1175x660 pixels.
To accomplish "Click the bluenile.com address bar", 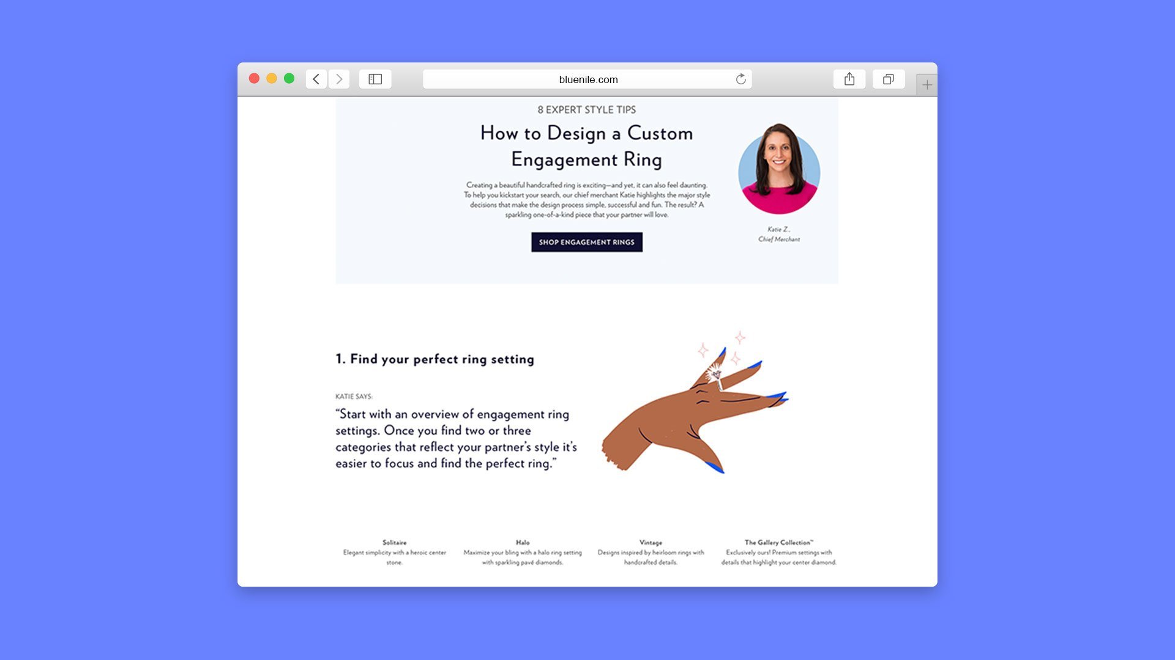I will click(587, 79).
